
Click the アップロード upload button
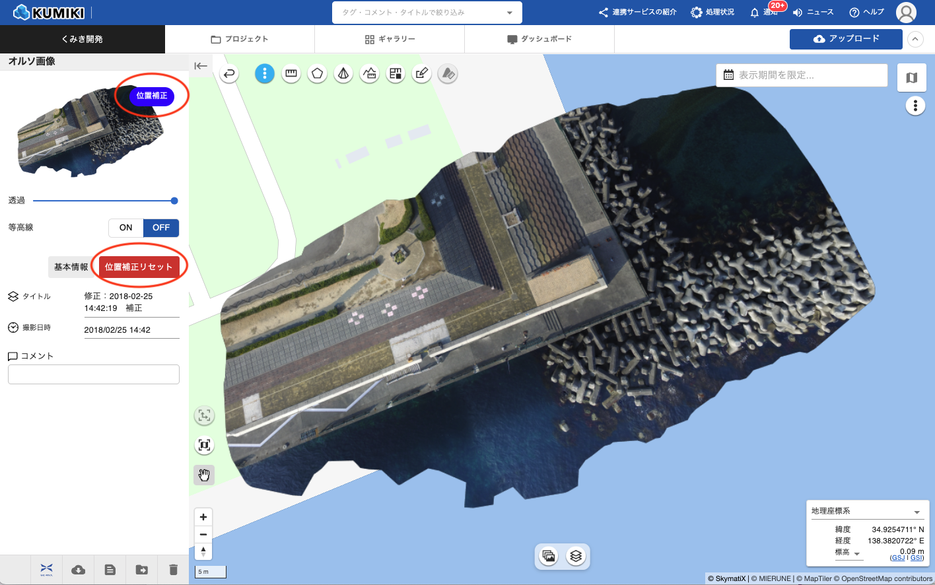(x=846, y=39)
